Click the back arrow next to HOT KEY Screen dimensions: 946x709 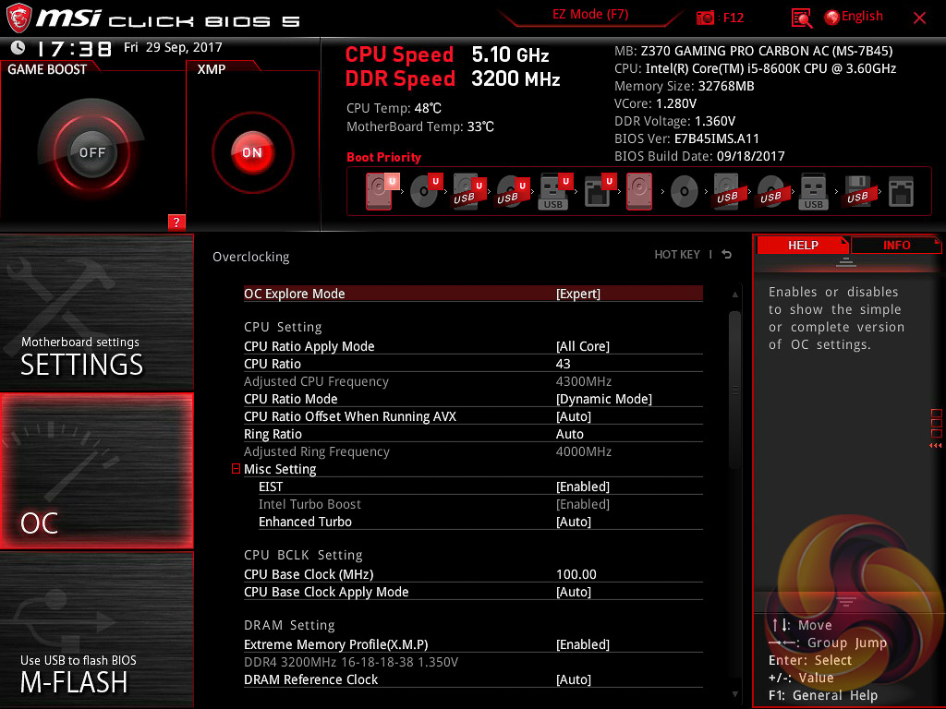pos(727,255)
